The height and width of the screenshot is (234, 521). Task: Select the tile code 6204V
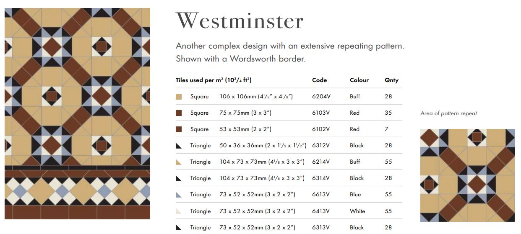pyautogui.click(x=321, y=96)
